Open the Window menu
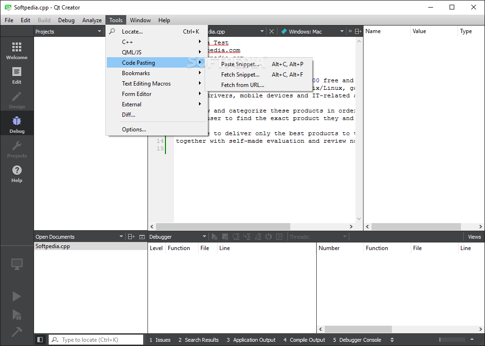485x346 pixels. (140, 20)
